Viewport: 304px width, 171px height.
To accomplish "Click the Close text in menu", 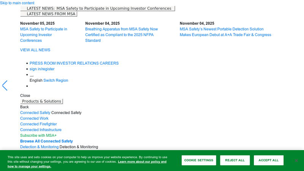I will (x=25, y=96).
